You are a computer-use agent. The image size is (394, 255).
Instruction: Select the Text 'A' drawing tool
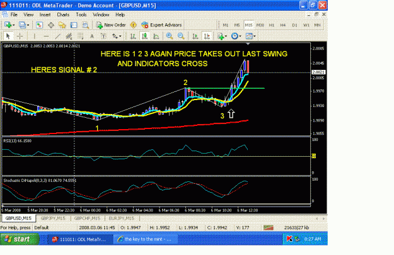pos(92,36)
